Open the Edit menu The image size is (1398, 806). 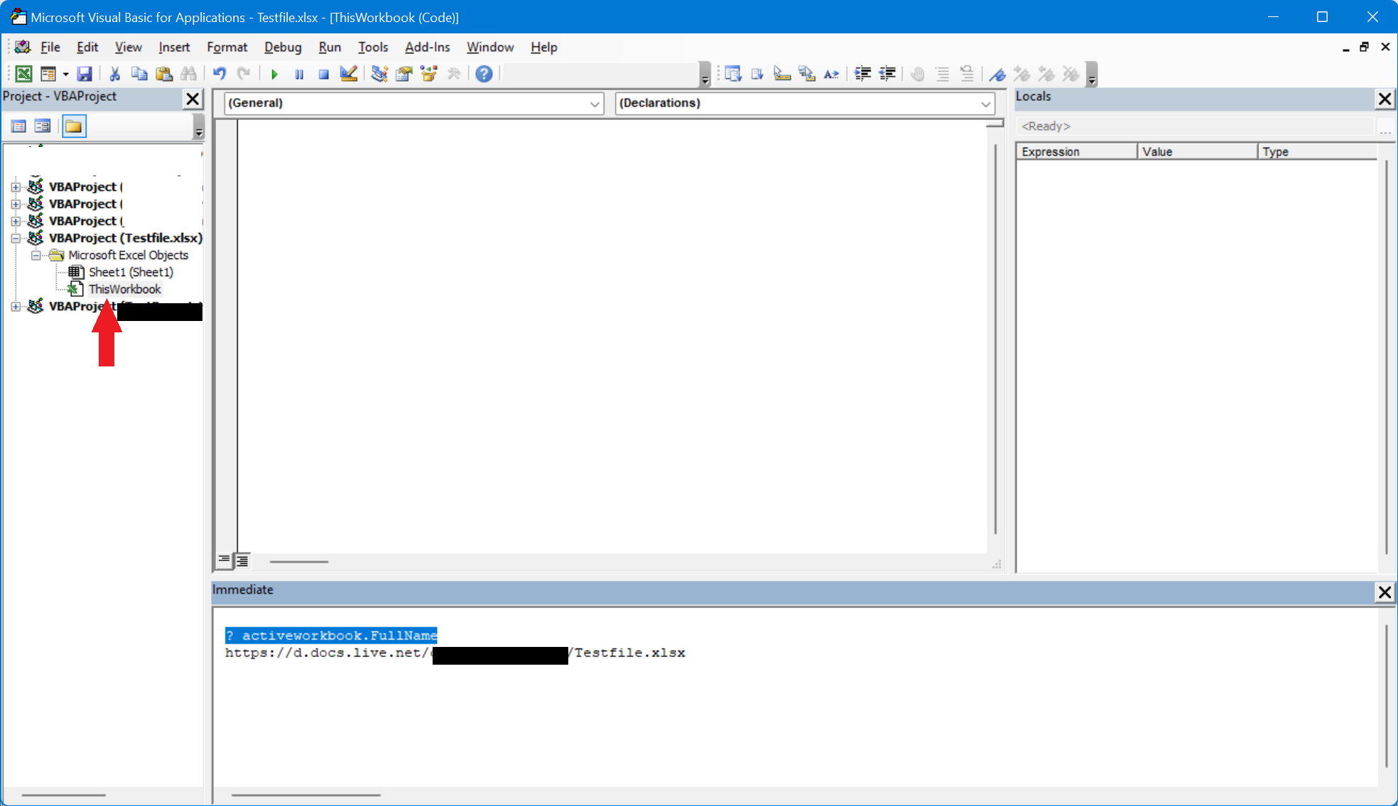click(87, 47)
